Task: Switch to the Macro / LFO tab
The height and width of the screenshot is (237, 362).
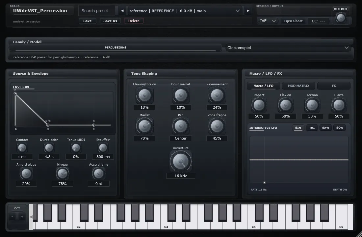Action: [263, 86]
